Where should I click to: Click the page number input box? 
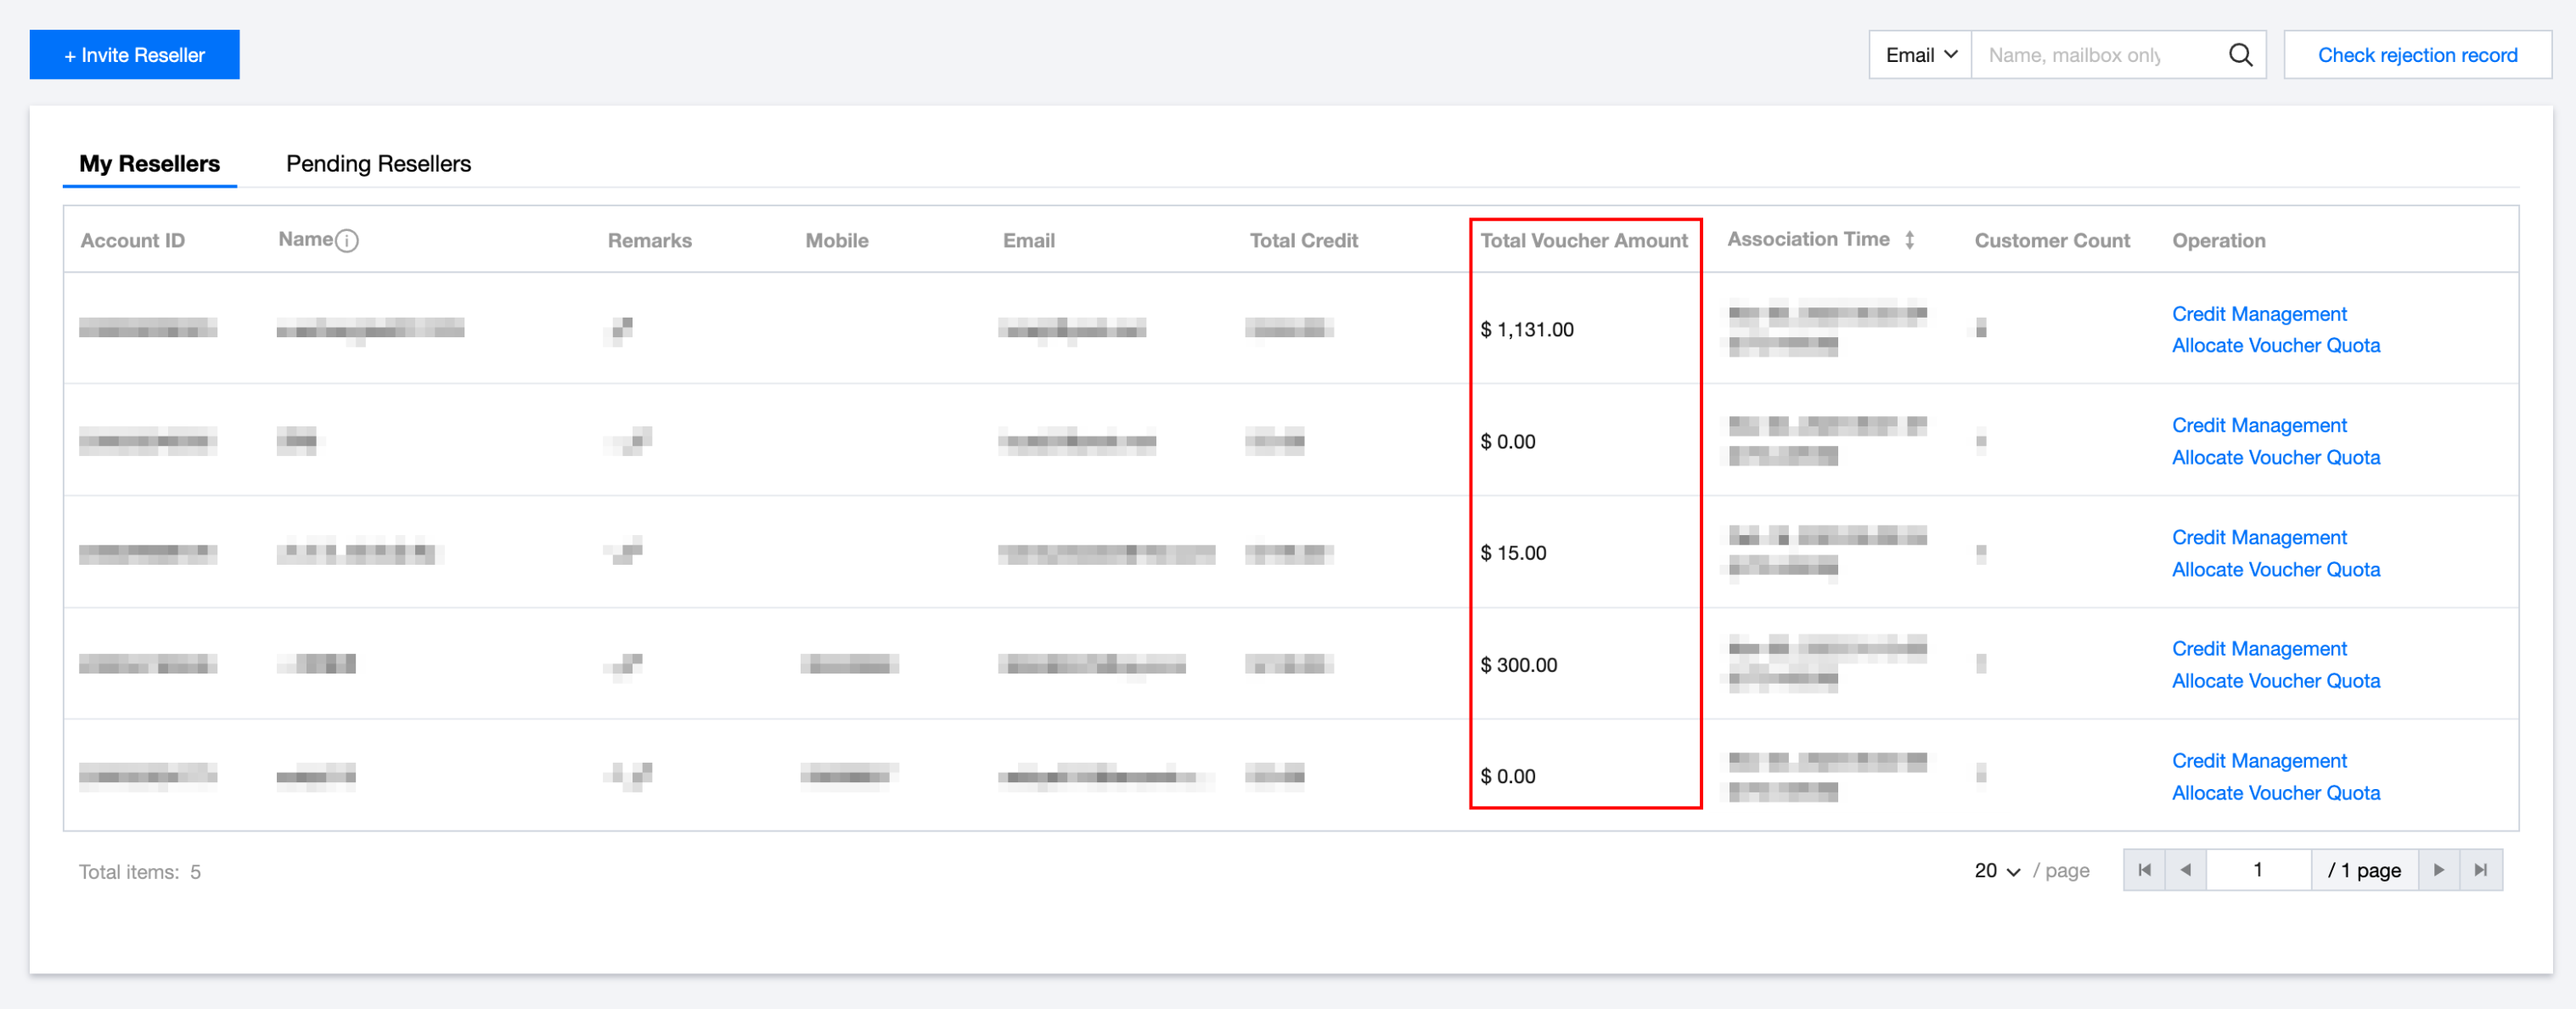2257,870
